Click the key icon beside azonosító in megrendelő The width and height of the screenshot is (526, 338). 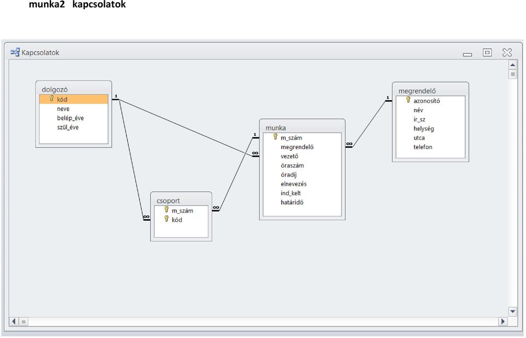(x=408, y=100)
